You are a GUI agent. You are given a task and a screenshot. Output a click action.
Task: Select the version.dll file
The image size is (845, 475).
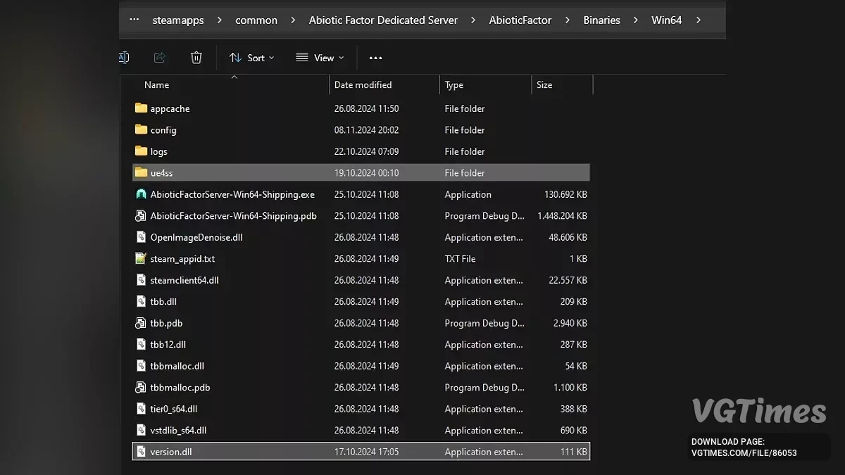coord(171,452)
